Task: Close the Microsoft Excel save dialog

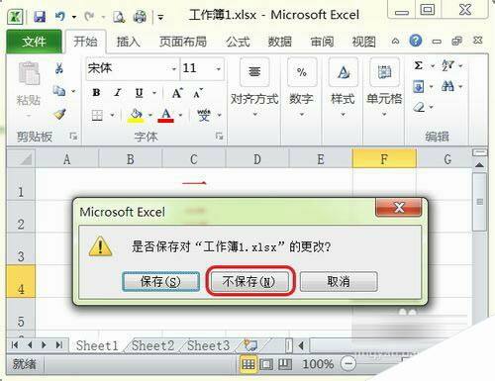Action: point(399,208)
